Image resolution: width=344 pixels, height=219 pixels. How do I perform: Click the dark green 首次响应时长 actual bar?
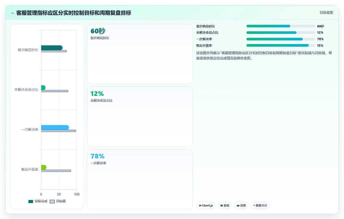click(52, 48)
